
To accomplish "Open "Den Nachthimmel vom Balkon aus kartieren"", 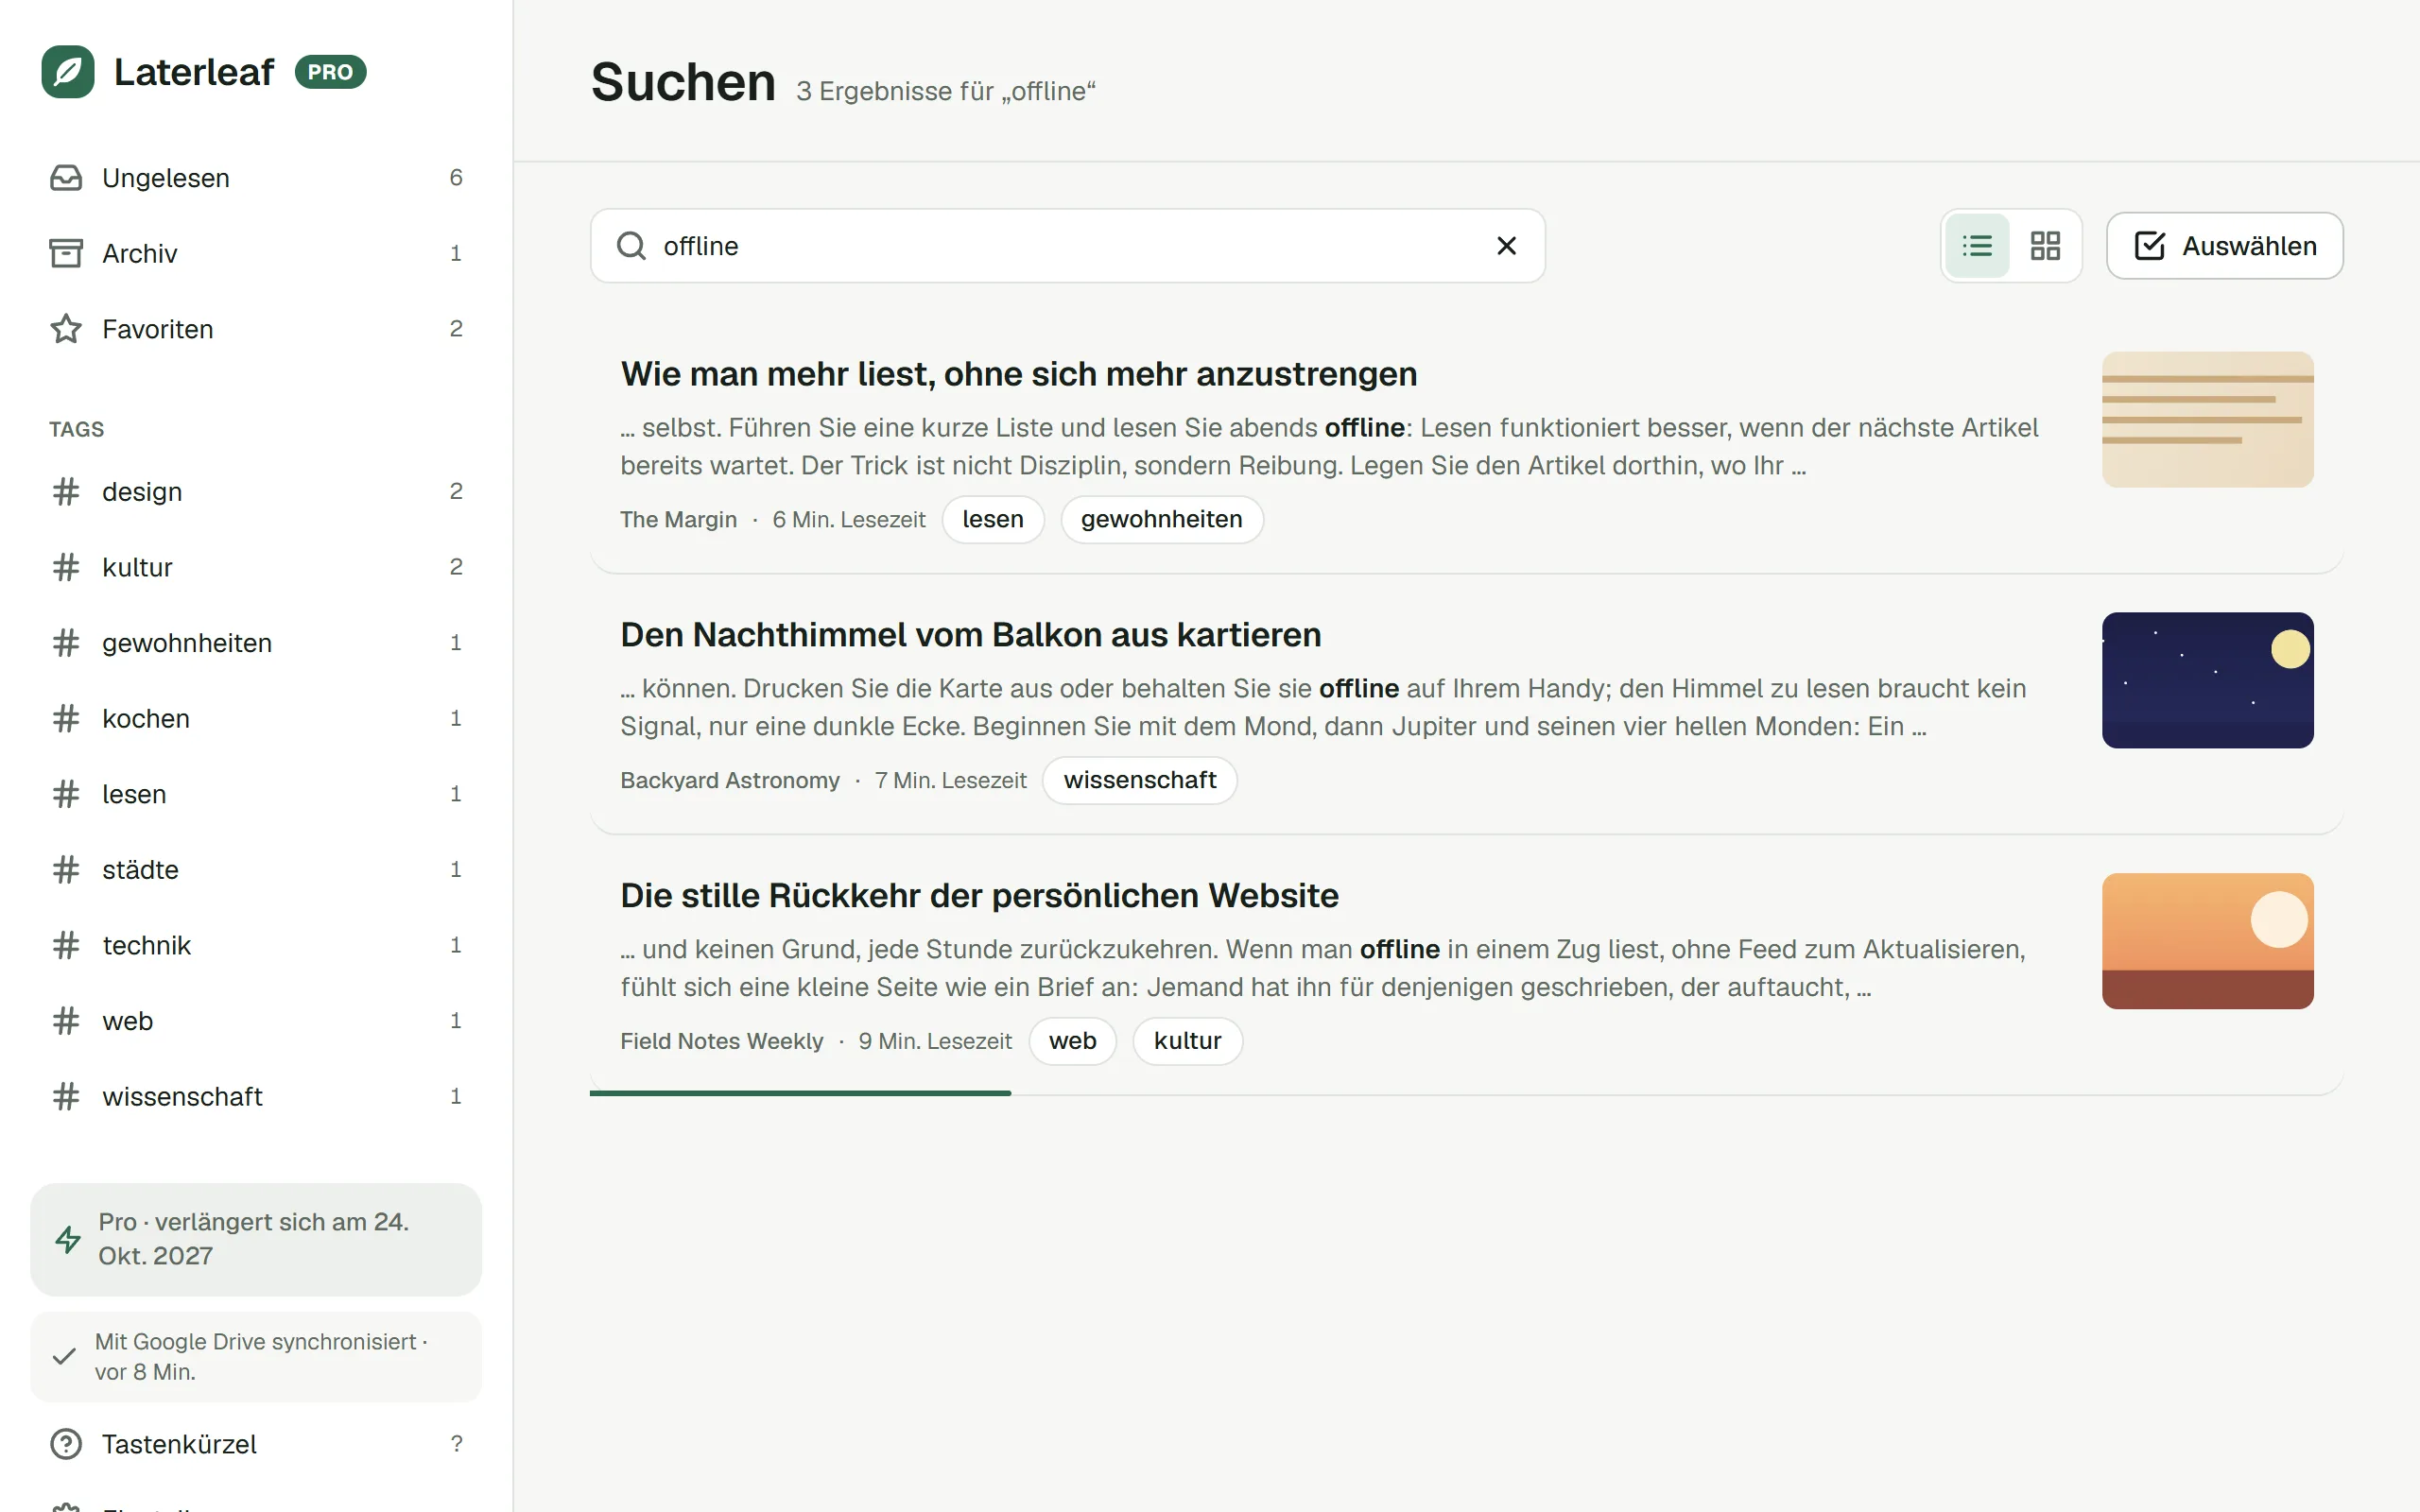I will pyautogui.click(x=970, y=635).
